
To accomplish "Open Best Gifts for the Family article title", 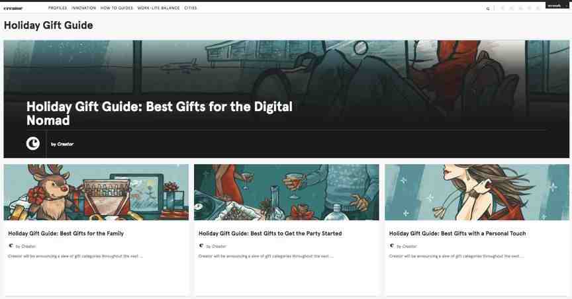I will coord(66,234).
